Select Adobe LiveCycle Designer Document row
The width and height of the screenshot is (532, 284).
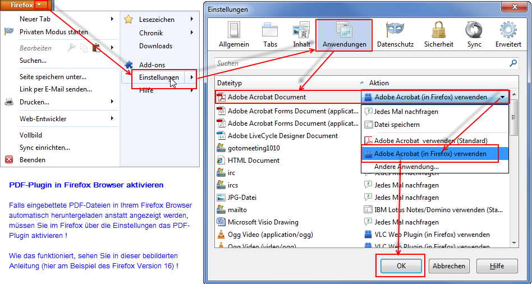[x=287, y=136]
